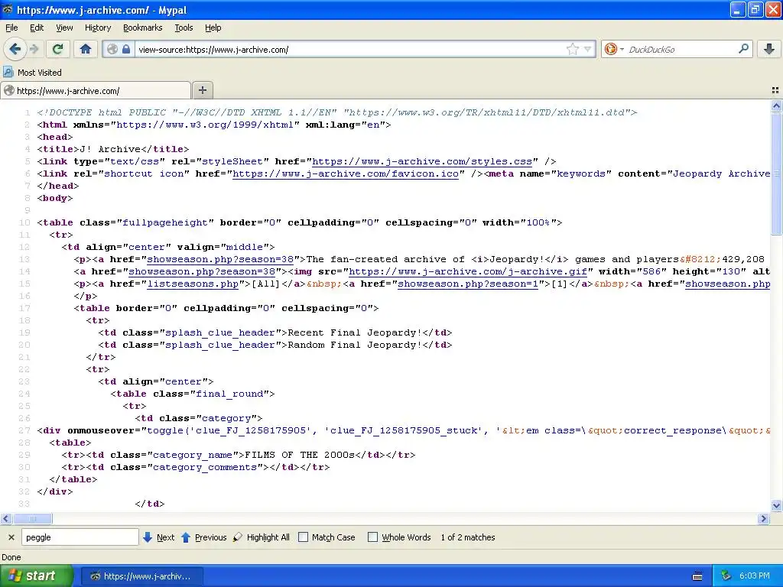Click the keyboard icon in the system tray

pos(697,576)
